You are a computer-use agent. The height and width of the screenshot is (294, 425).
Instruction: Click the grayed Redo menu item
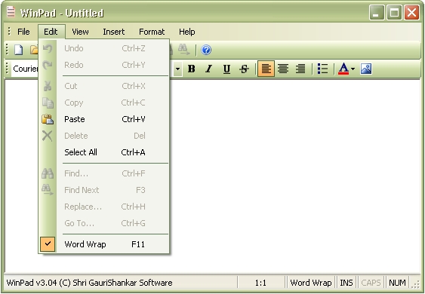point(104,65)
